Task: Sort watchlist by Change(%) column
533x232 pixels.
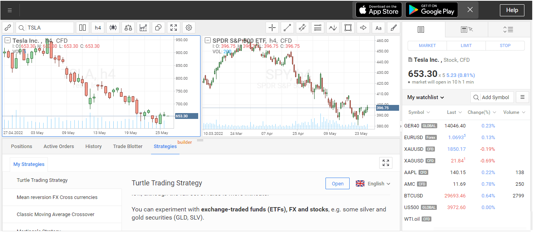Action: pyautogui.click(x=482, y=112)
